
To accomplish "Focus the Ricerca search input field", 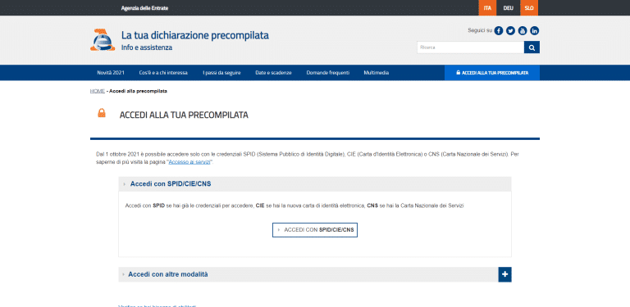I will (470, 47).
